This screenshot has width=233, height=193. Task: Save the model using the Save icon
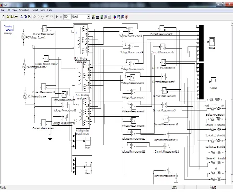click(x=12, y=17)
